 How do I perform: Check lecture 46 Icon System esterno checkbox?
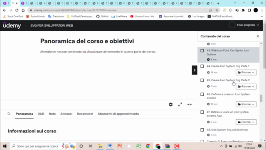(x=202, y=94)
